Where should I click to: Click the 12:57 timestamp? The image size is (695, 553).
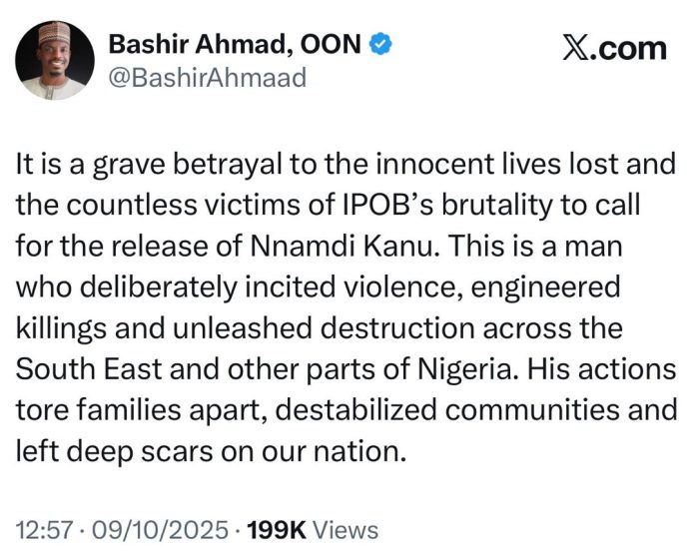tap(49, 528)
